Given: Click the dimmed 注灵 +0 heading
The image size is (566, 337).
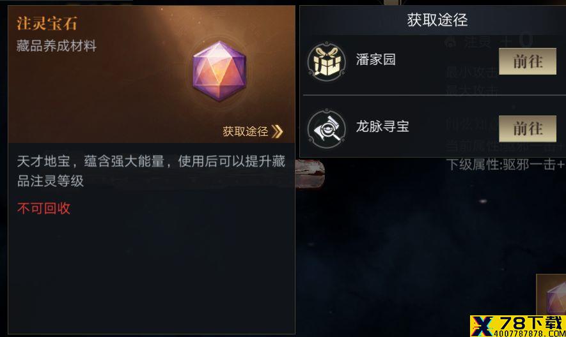Looking at the screenshot, I should point(489,41).
